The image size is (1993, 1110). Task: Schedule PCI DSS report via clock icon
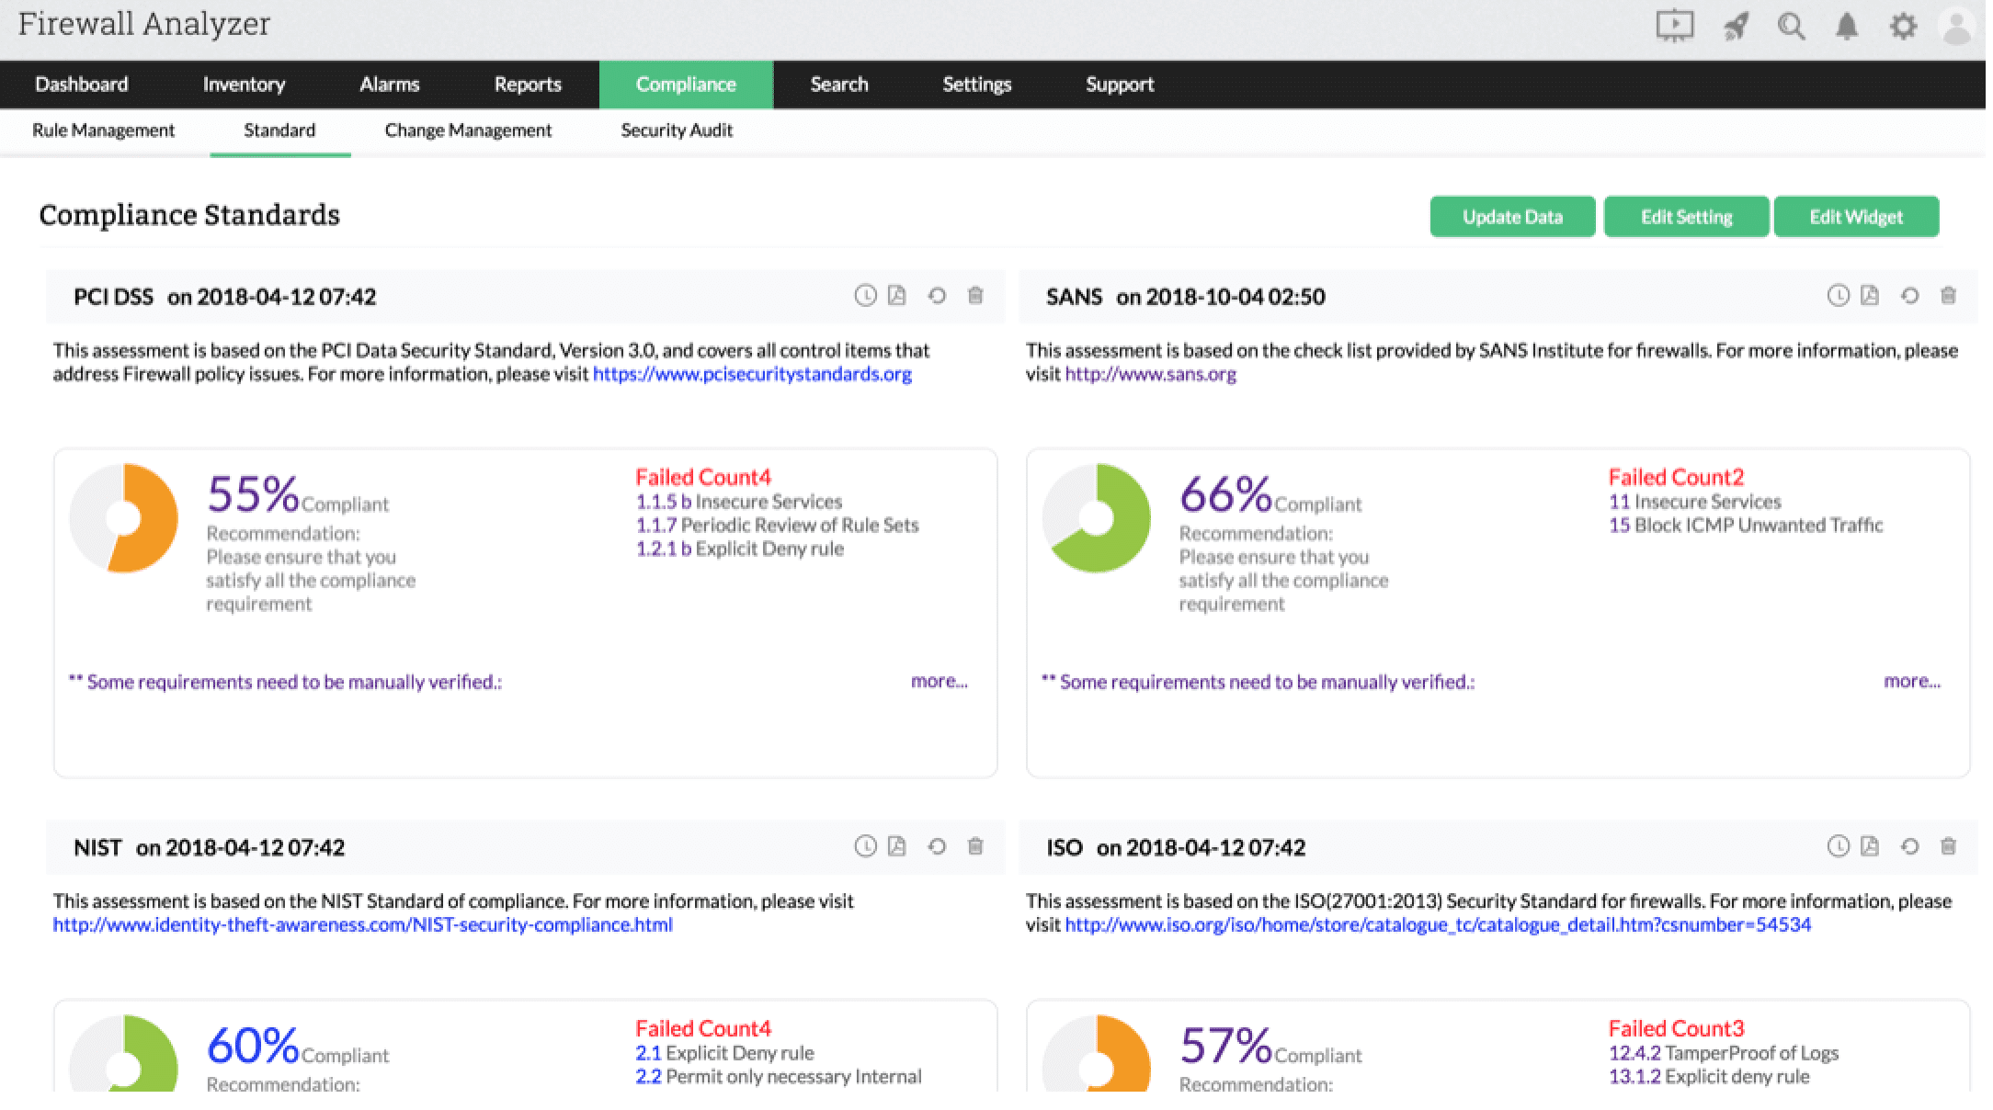tap(865, 296)
